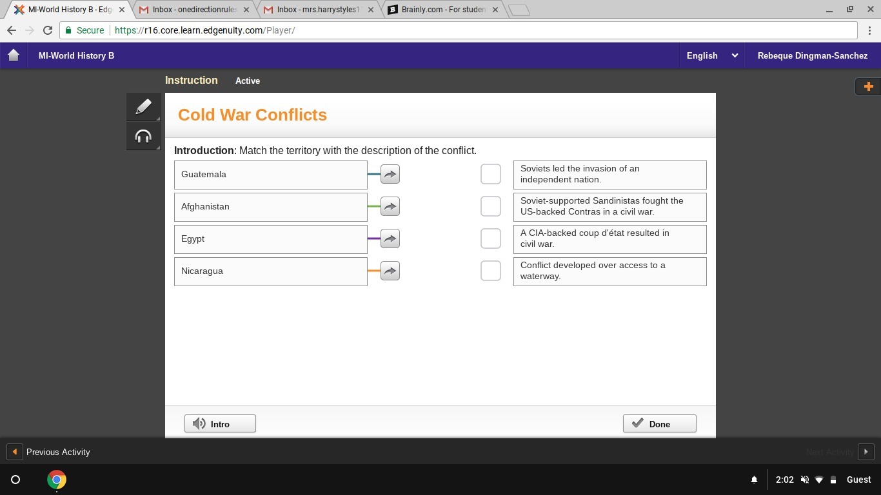Go back with the browser back arrow
This screenshot has width=881, height=495.
tap(12, 30)
